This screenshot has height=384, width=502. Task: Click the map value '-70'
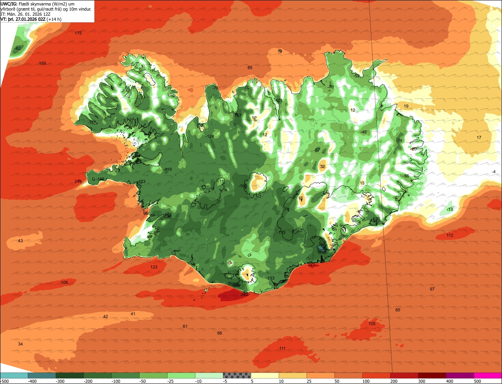click(x=331, y=87)
